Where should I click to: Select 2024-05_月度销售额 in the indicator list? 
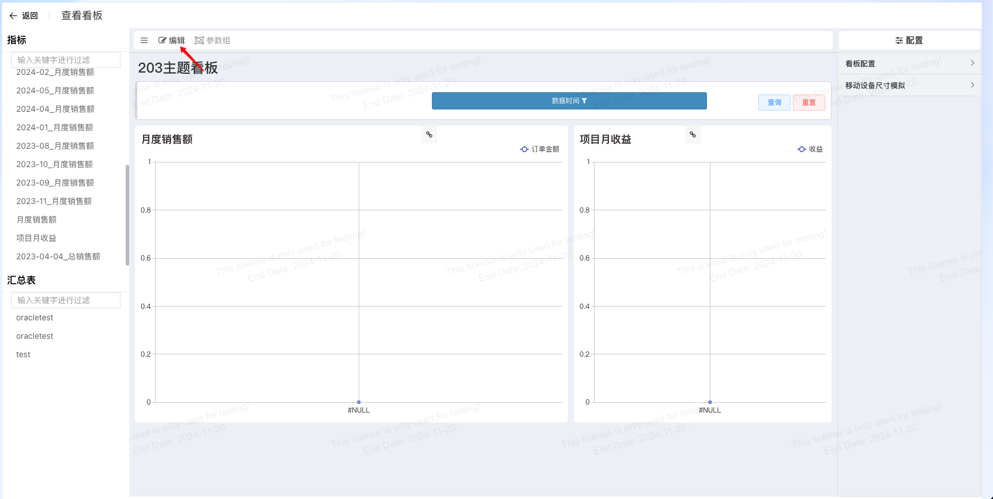coord(55,90)
